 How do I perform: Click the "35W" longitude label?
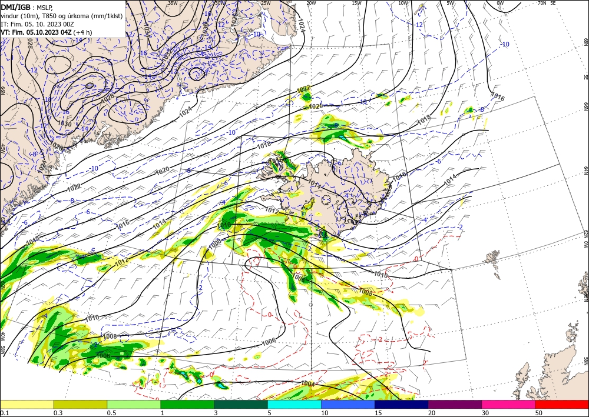point(173,3)
